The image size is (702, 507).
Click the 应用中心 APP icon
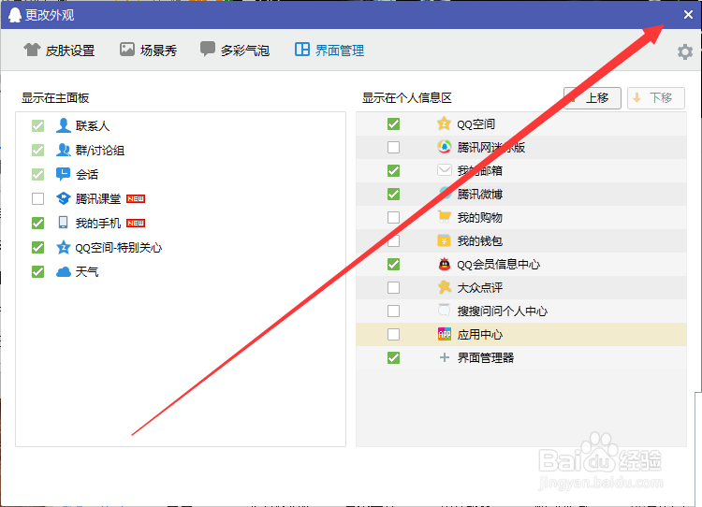coord(444,334)
